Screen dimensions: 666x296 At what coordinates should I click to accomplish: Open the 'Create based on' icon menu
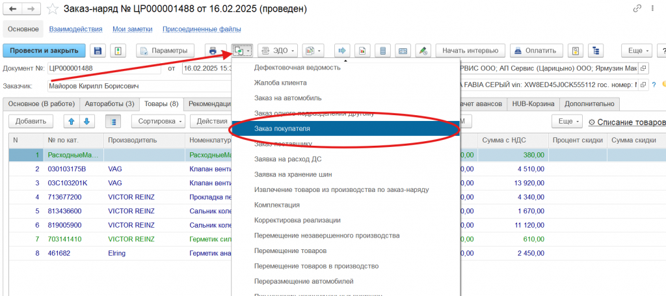242,51
